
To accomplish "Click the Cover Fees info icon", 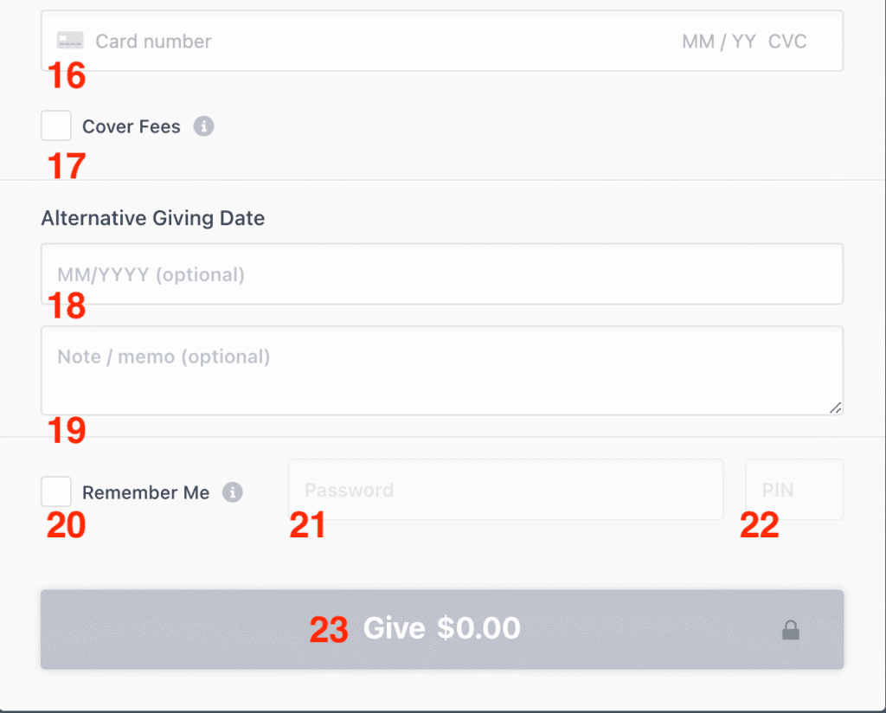I will (x=203, y=126).
